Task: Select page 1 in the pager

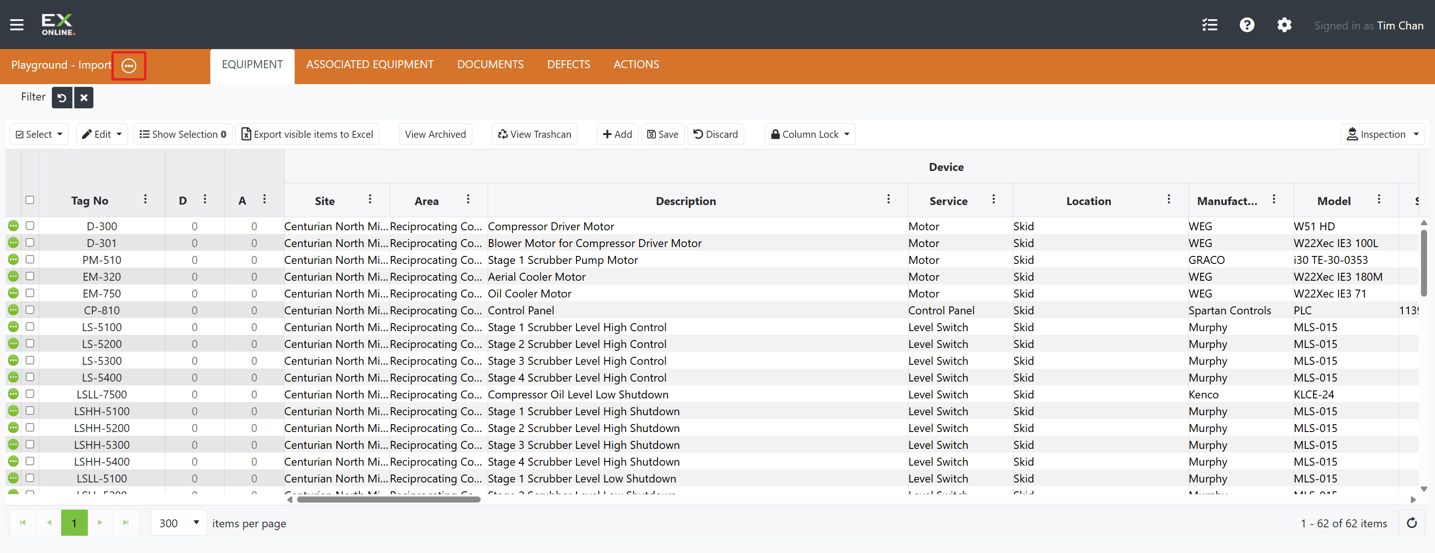Action: point(74,523)
